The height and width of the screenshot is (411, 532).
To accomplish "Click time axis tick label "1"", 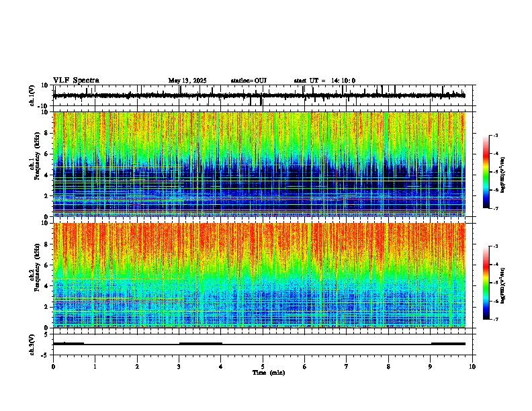I will point(95,367).
